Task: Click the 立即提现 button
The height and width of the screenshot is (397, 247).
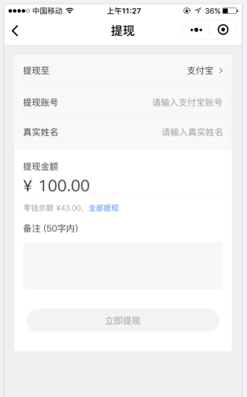Action: (123, 321)
